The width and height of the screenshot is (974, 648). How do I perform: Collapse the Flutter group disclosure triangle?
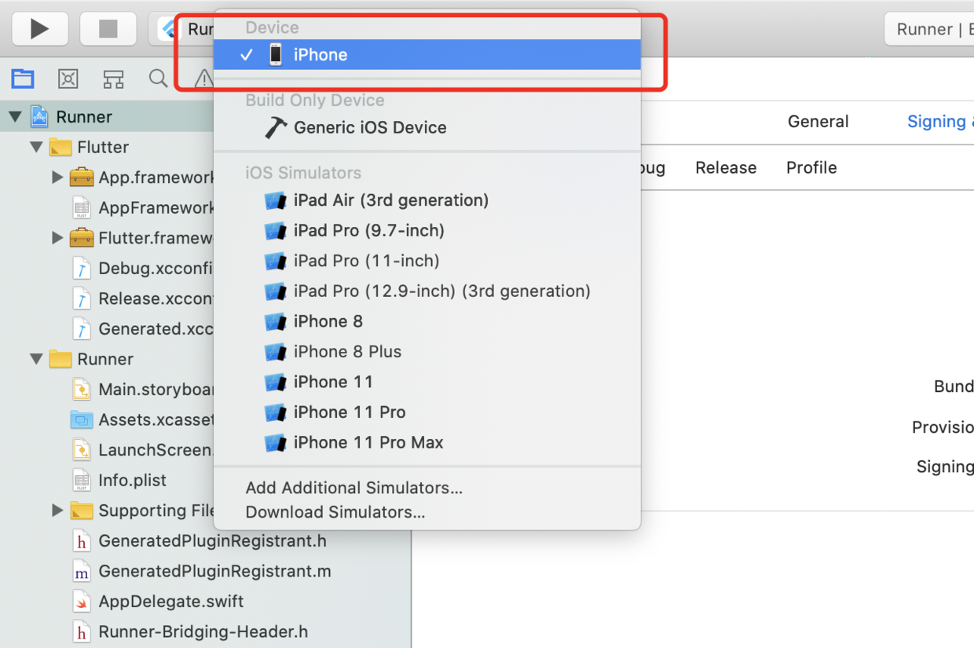pos(36,147)
